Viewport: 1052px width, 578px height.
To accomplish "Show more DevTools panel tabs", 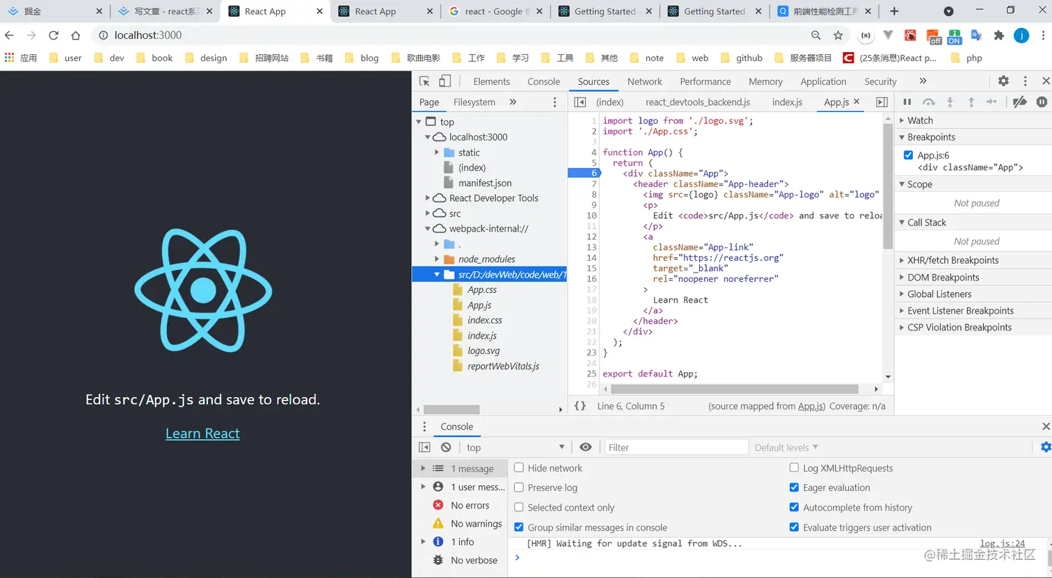I will [923, 81].
